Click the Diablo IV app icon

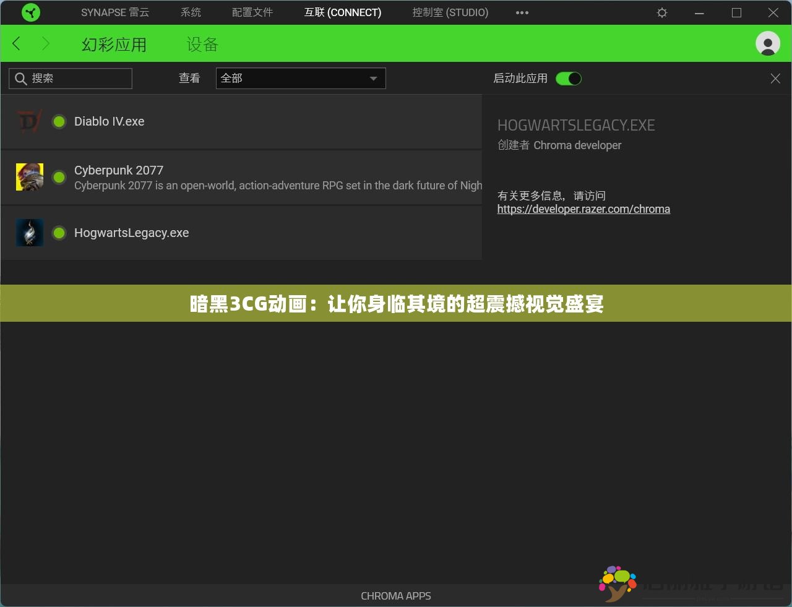point(29,121)
